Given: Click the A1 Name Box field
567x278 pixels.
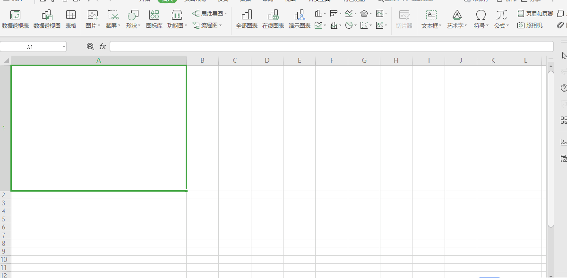Looking at the screenshot, I should point(30,47).
